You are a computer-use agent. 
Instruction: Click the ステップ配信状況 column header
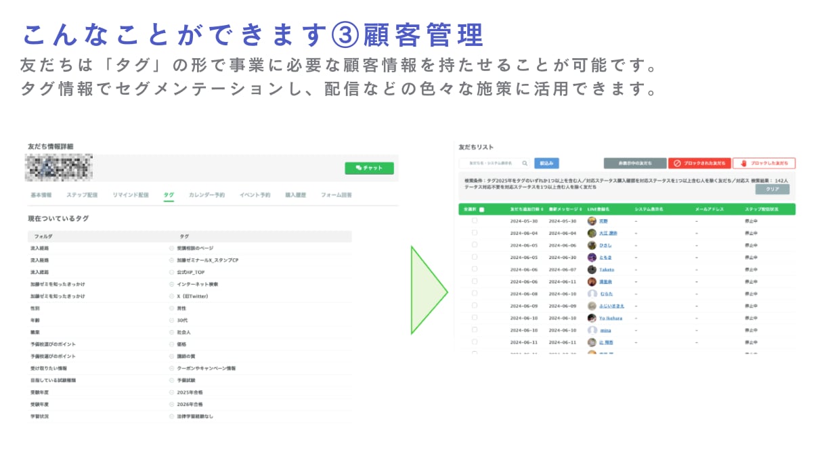tap(762, 210)
